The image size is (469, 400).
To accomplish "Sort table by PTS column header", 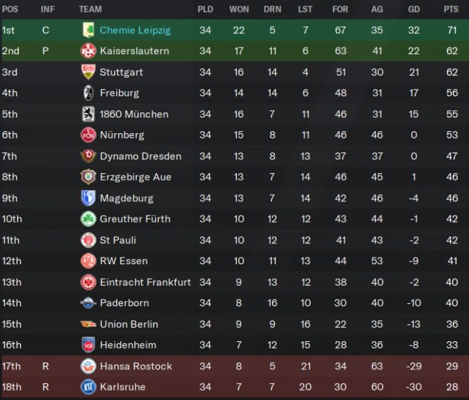I will pos(451,9).
